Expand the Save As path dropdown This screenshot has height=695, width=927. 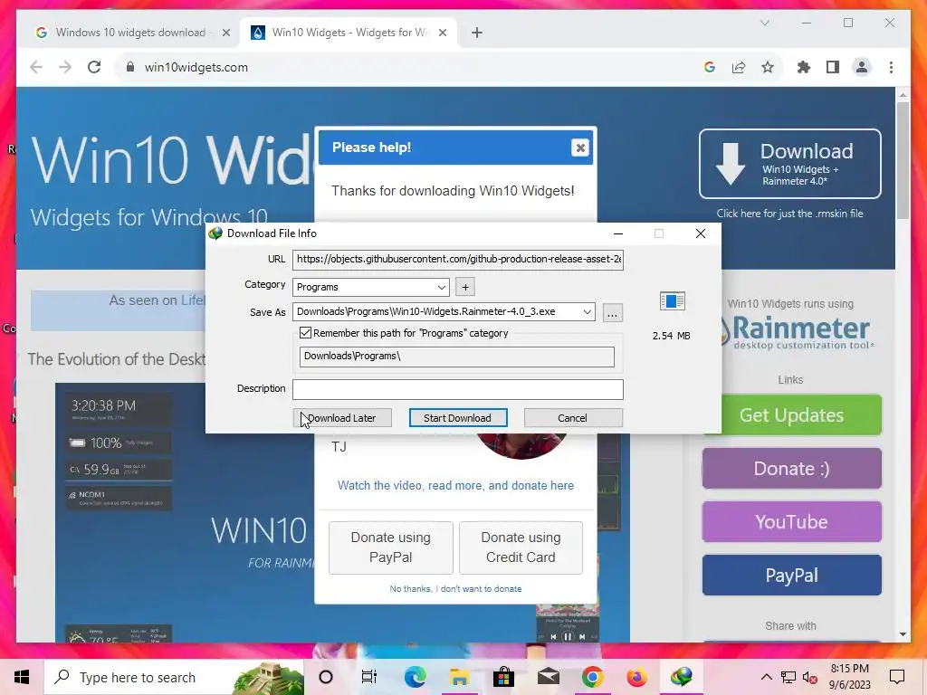point(587,312)
